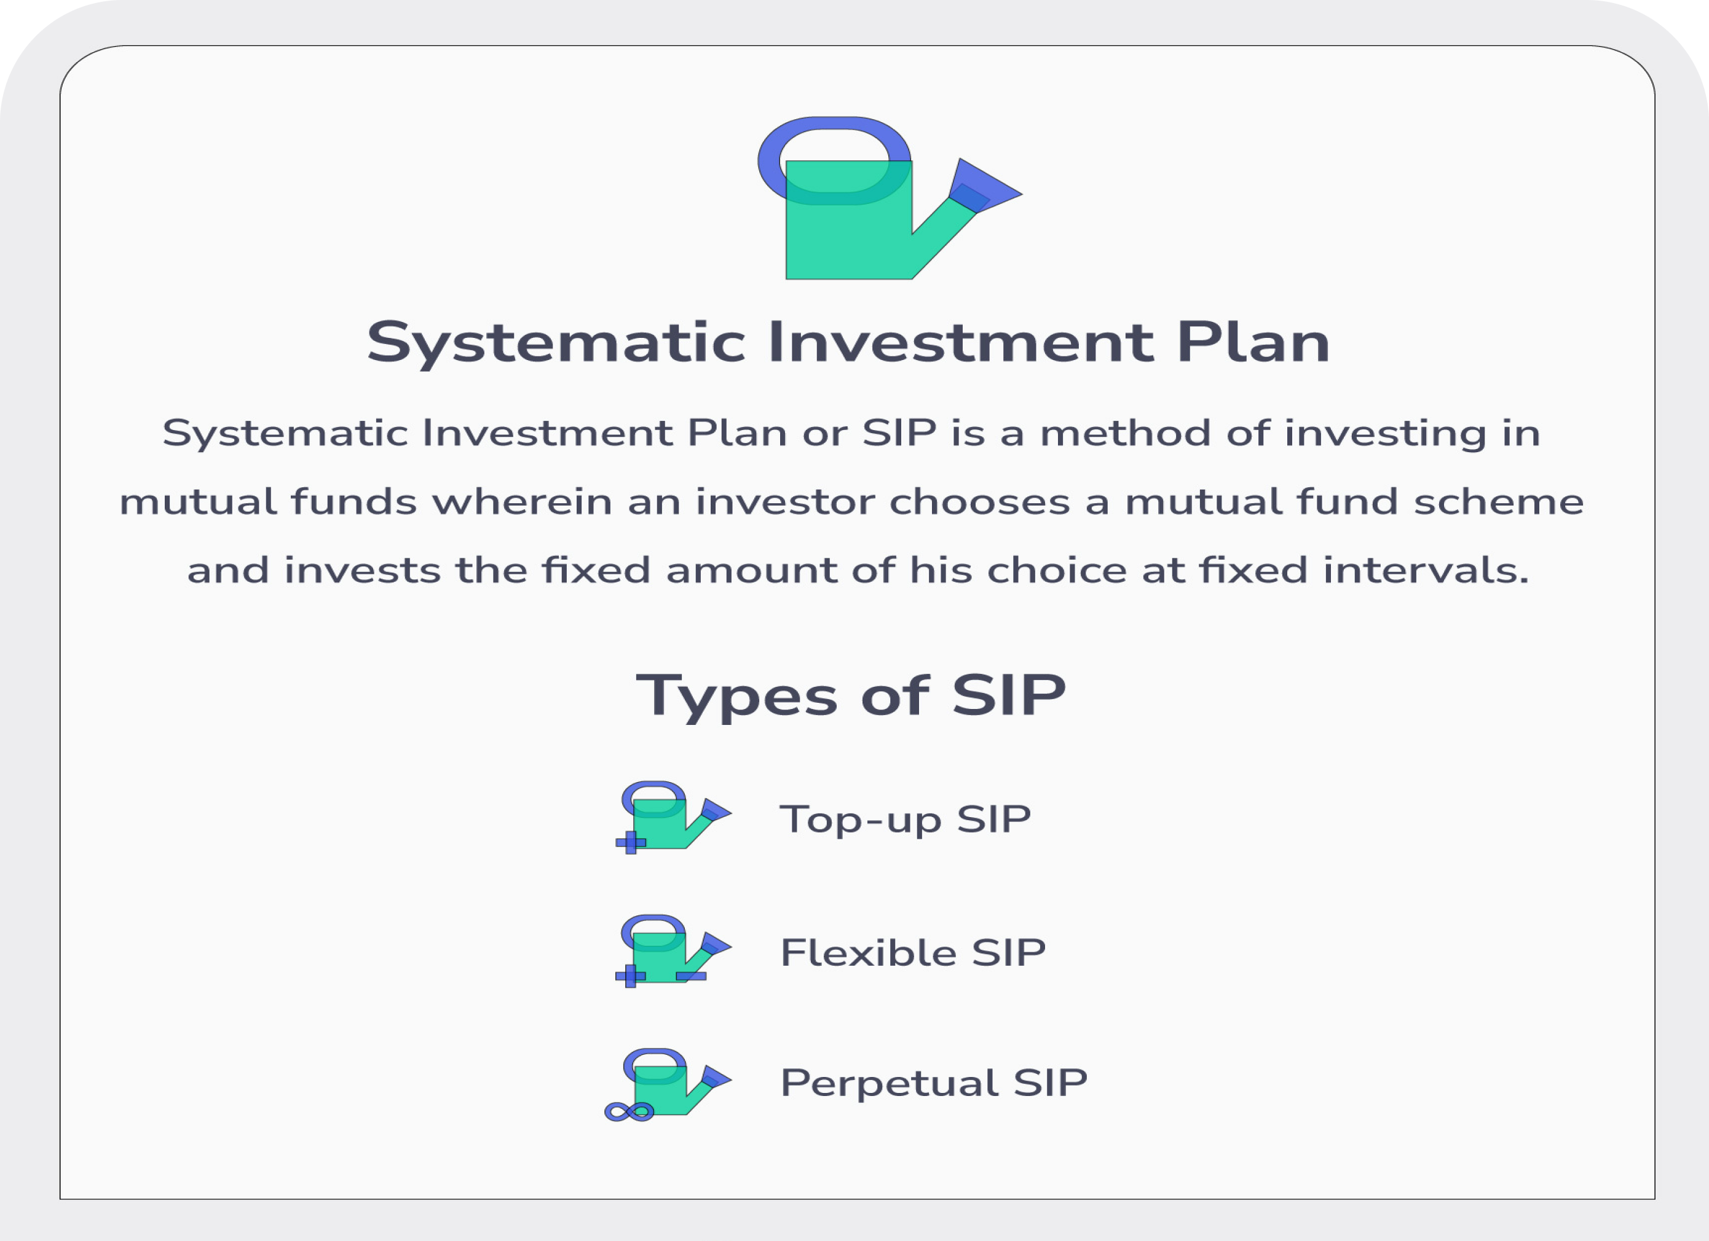
Task: Click the description line starting "Systematic Investment Plan or SIP"
Action: 851,433
